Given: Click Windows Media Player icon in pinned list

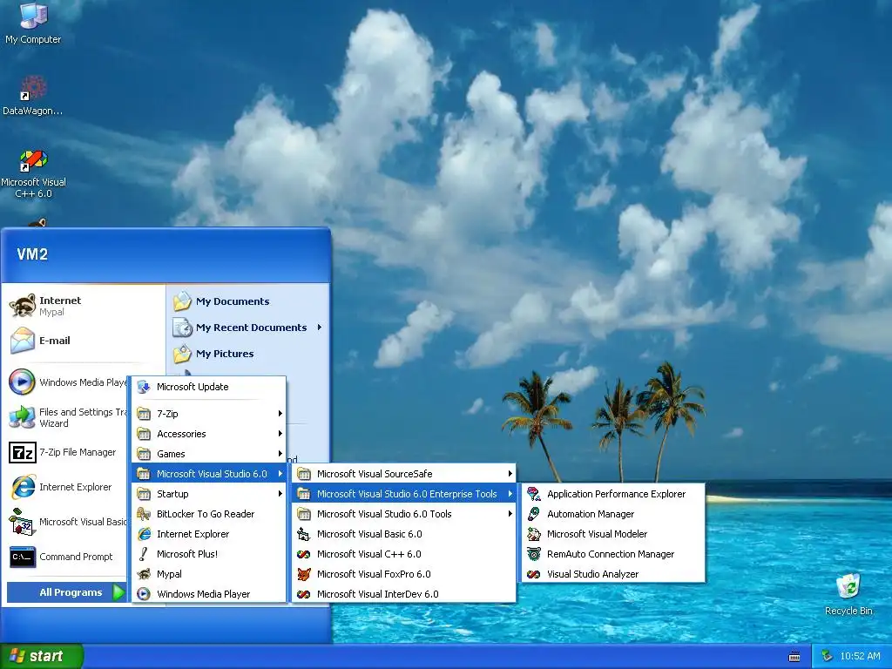Looking at the screenshot, I should pyautogui.click(x=22, y=382).
